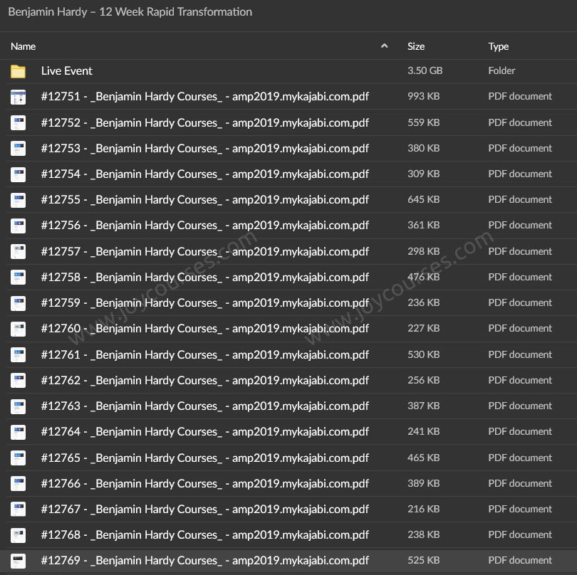This screenshot has height=575, width=577.
Task: Click the 993 KB size value
Action: click(424, 96)
